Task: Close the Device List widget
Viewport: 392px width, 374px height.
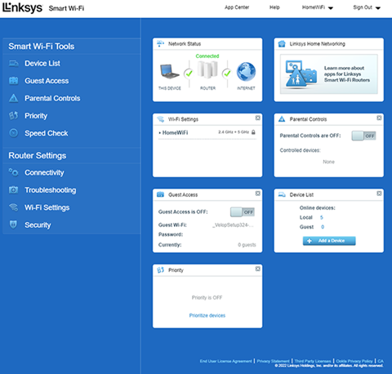Action: coord(379,194)
